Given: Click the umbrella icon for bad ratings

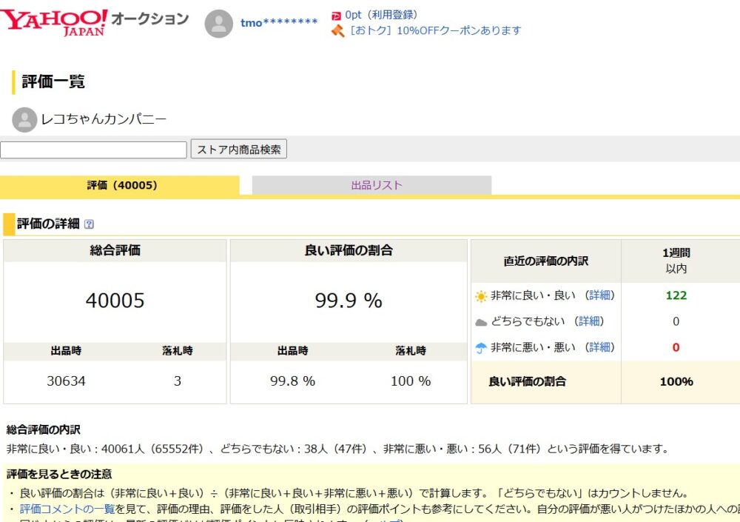Looking at the screenshot, I should (482, 347).
